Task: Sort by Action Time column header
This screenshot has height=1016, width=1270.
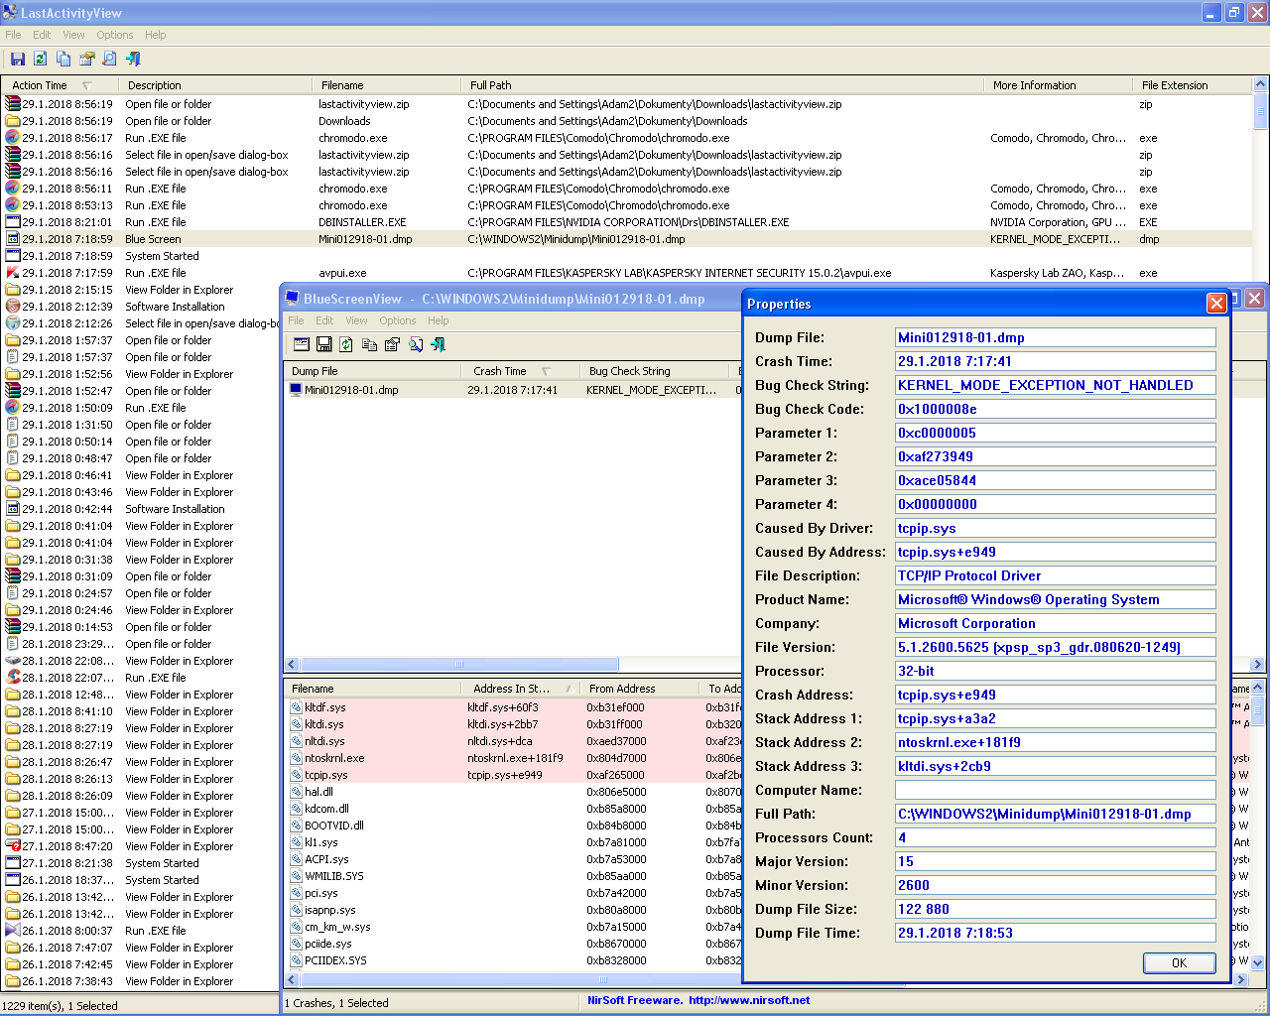Action: coord(40,85)
